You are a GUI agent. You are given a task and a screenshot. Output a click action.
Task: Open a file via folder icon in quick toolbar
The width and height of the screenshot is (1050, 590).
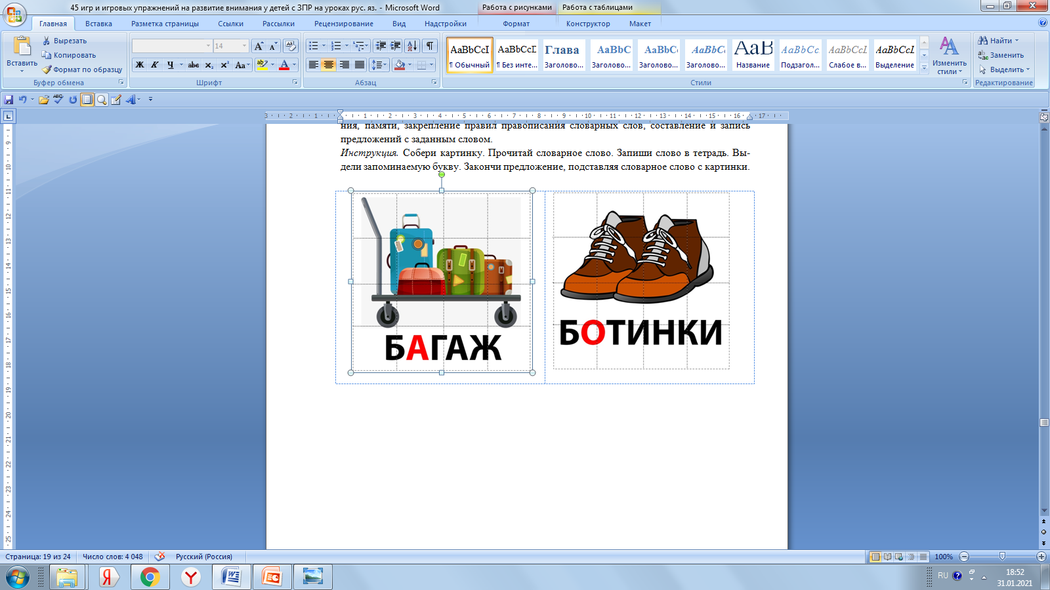coord(44,100)
